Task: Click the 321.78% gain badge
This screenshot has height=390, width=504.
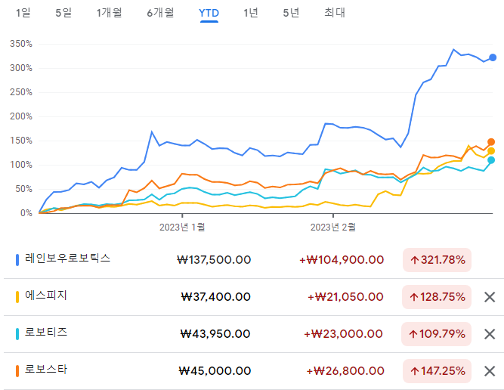Action: click(437, 260)
